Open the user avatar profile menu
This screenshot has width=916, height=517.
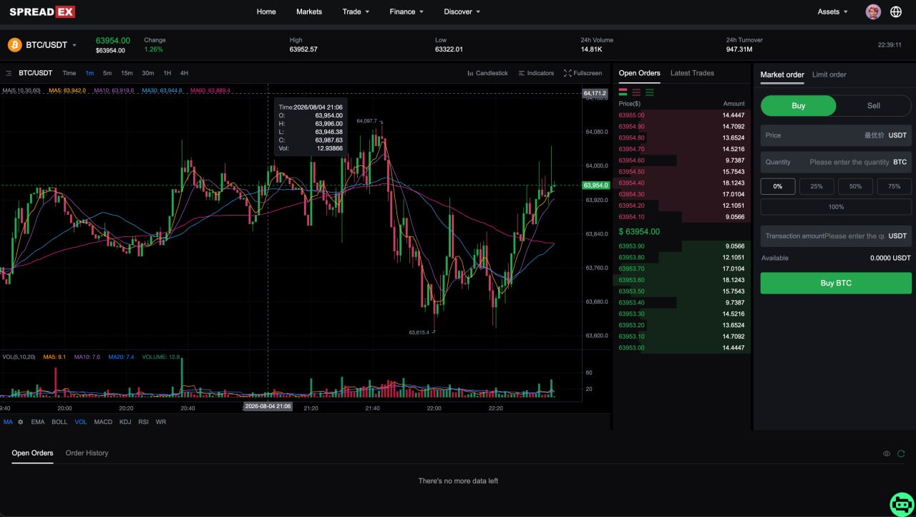click(873, 11)
